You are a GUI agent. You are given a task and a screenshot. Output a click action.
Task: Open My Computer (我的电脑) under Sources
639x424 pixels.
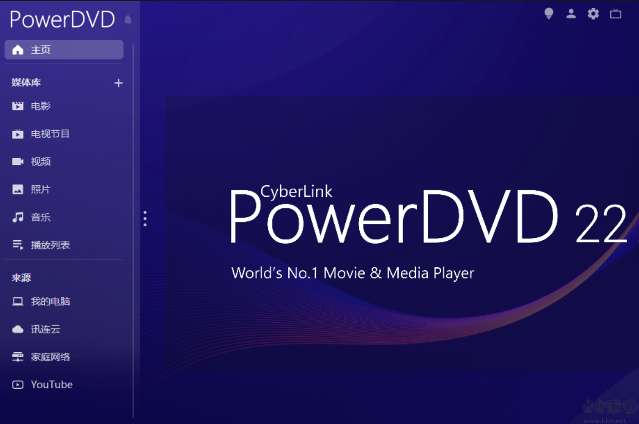point(50,301)
